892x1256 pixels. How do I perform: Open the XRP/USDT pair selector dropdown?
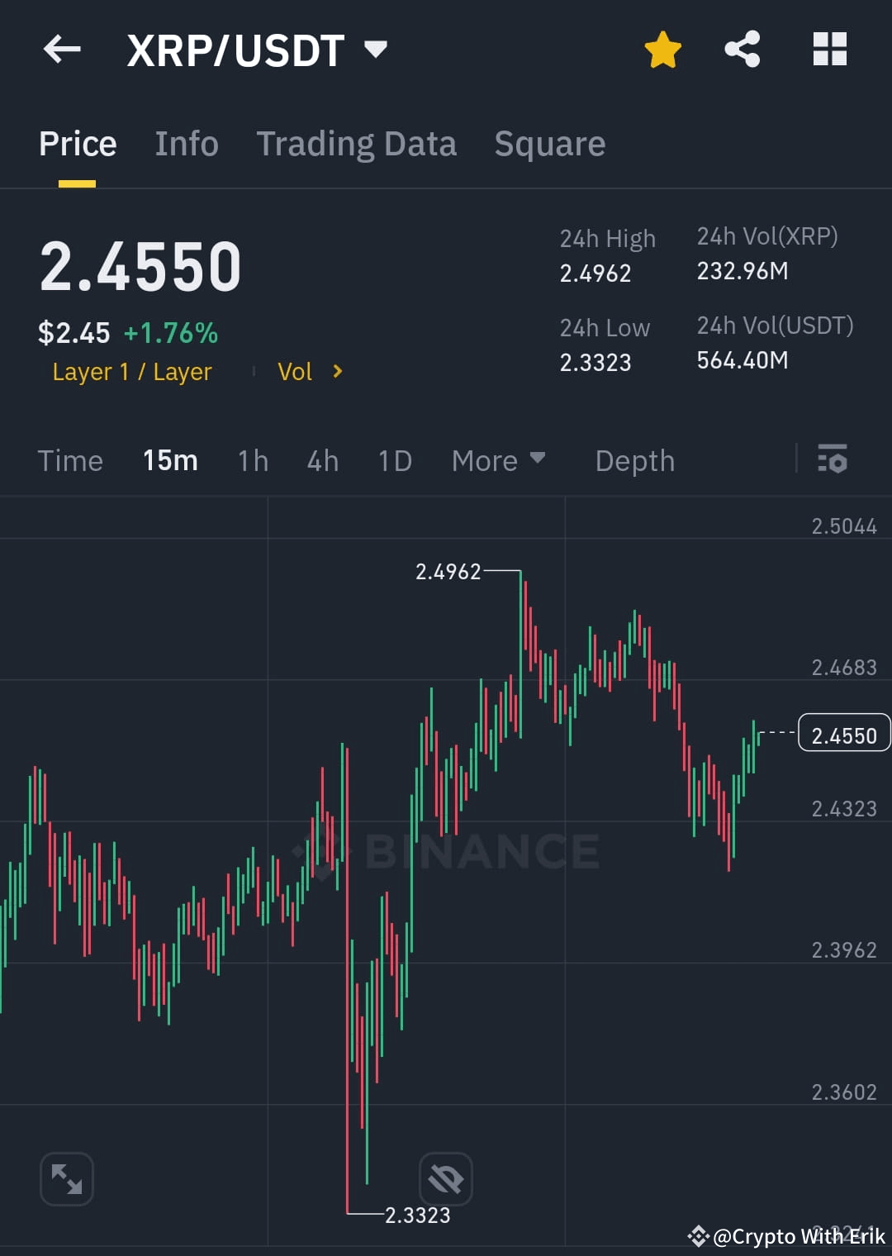(376, 50)
